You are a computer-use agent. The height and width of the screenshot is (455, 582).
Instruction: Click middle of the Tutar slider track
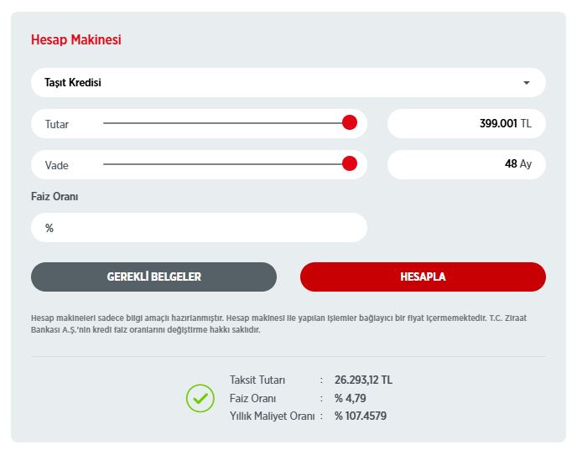point(223,123)
